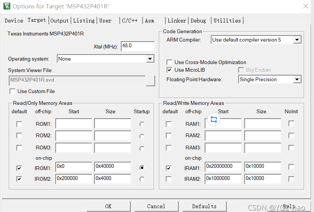Image resolution: width=314 pixels, height=212 pixels.
Task: Check the RAM3 NoInit checkbox
Action: [292, 148]
